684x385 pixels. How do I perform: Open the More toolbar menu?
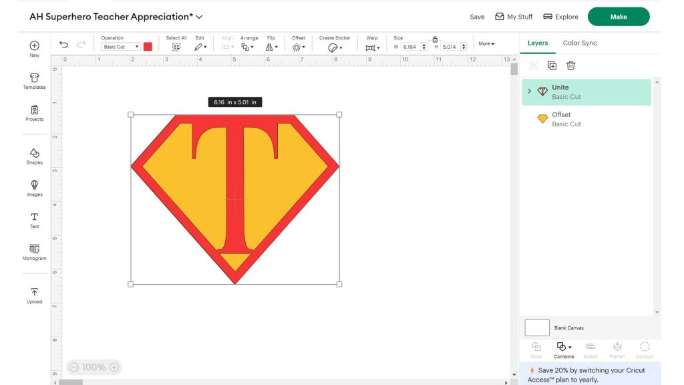coord(486,43)
